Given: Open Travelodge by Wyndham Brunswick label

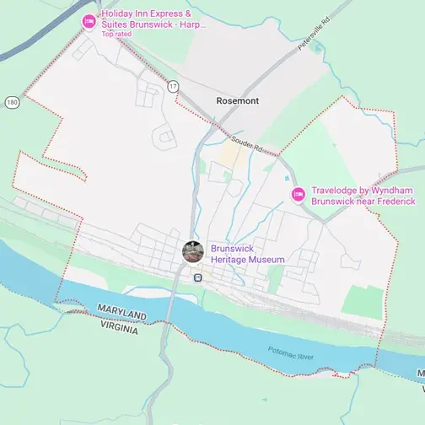Looking at the screenshot, I should (363, 196).
